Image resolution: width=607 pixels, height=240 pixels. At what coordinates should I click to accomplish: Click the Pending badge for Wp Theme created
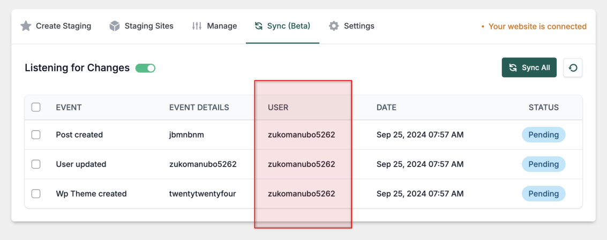(x=543, y=193)
